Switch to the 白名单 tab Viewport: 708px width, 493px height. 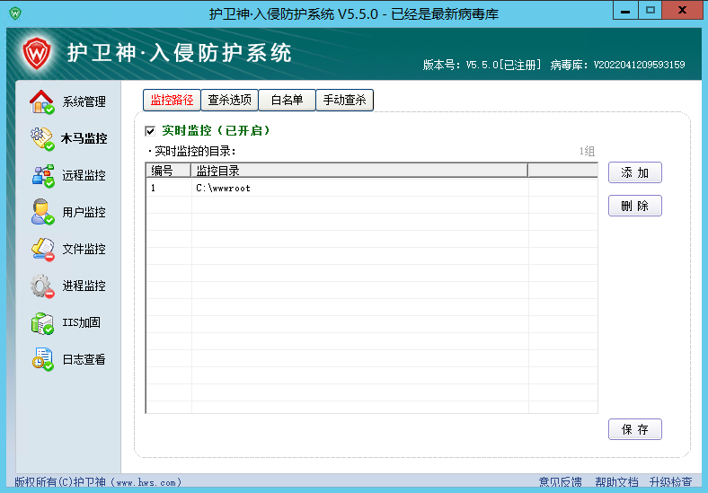click(x=287, y=100)
